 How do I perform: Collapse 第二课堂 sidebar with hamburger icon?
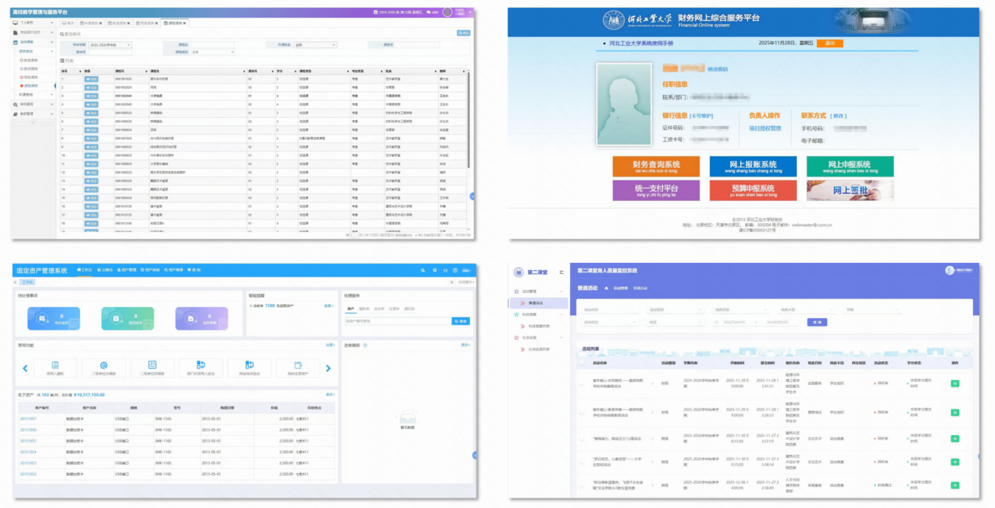click(x=561, y=272)
